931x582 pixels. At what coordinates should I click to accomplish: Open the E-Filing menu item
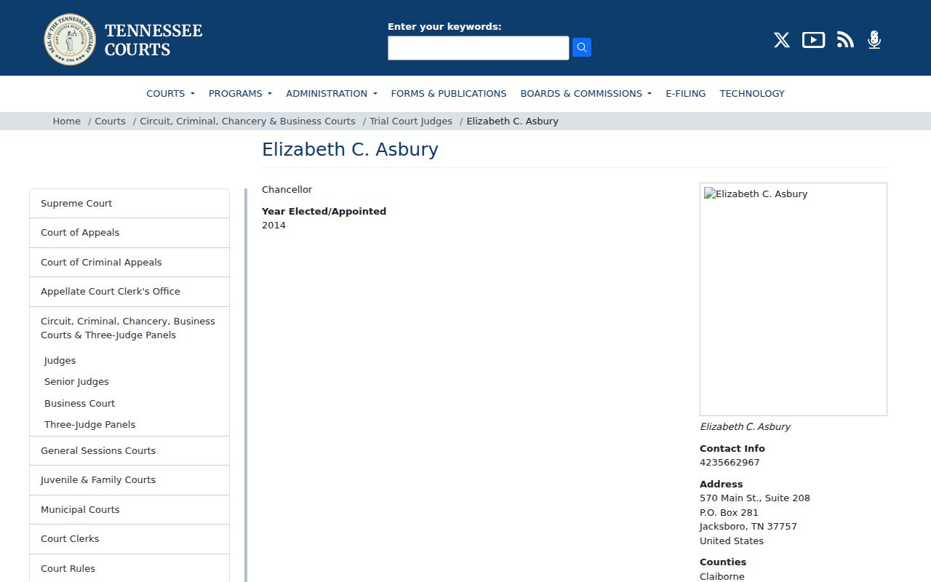click(685, 93)
